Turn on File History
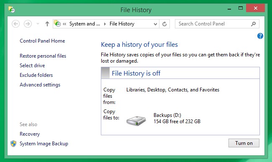The height and width of the screenshot is (162, 272). [x=244, y=143]
